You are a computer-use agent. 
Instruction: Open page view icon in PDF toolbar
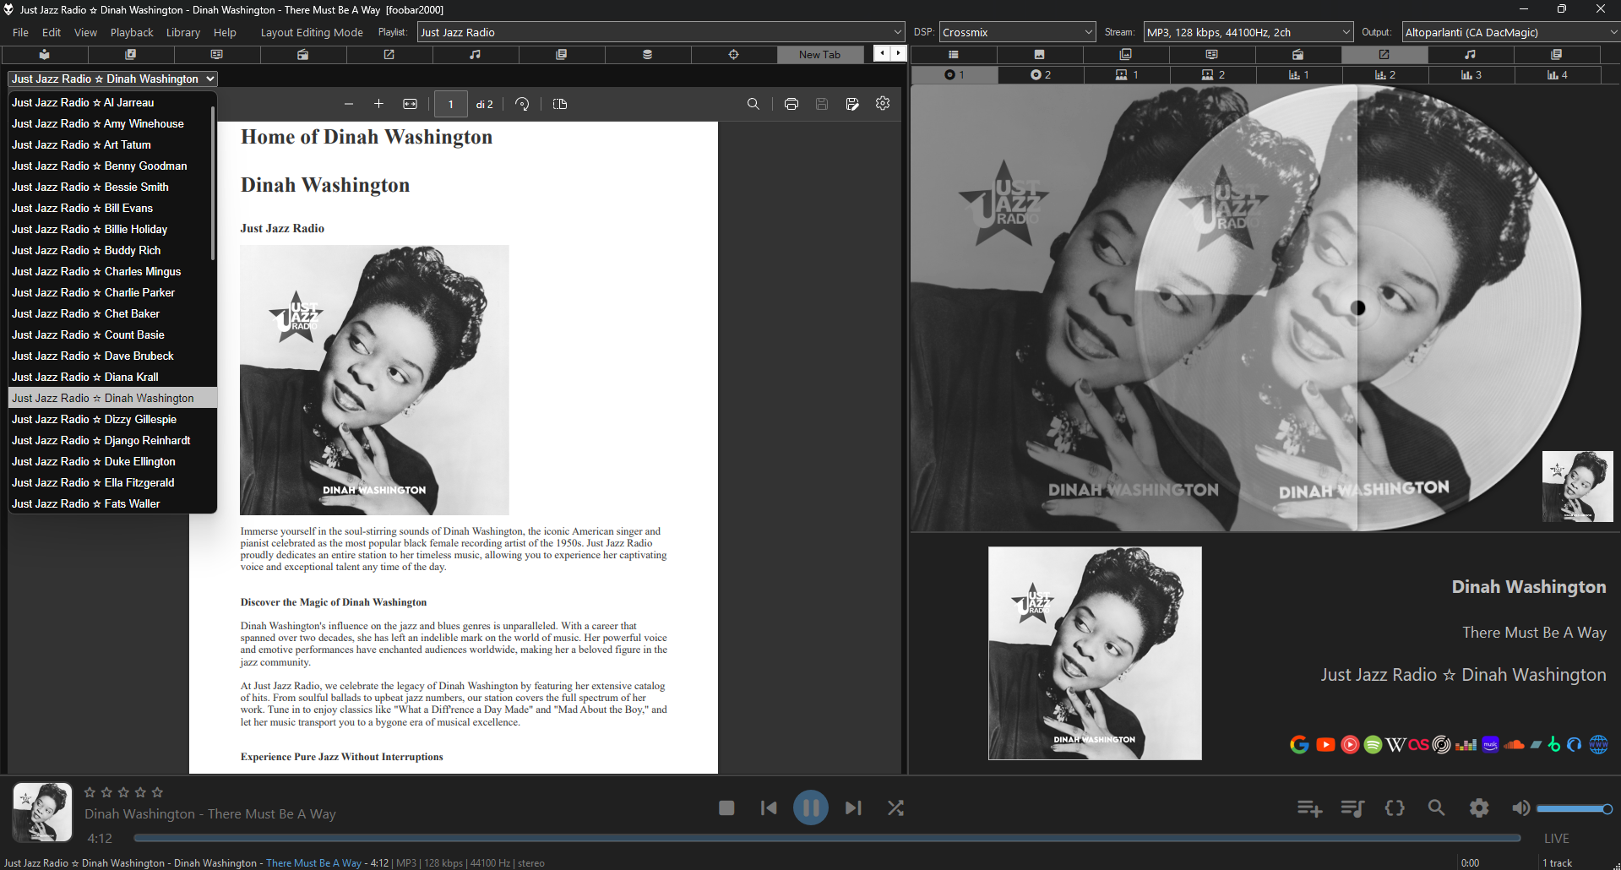point(559,104)
